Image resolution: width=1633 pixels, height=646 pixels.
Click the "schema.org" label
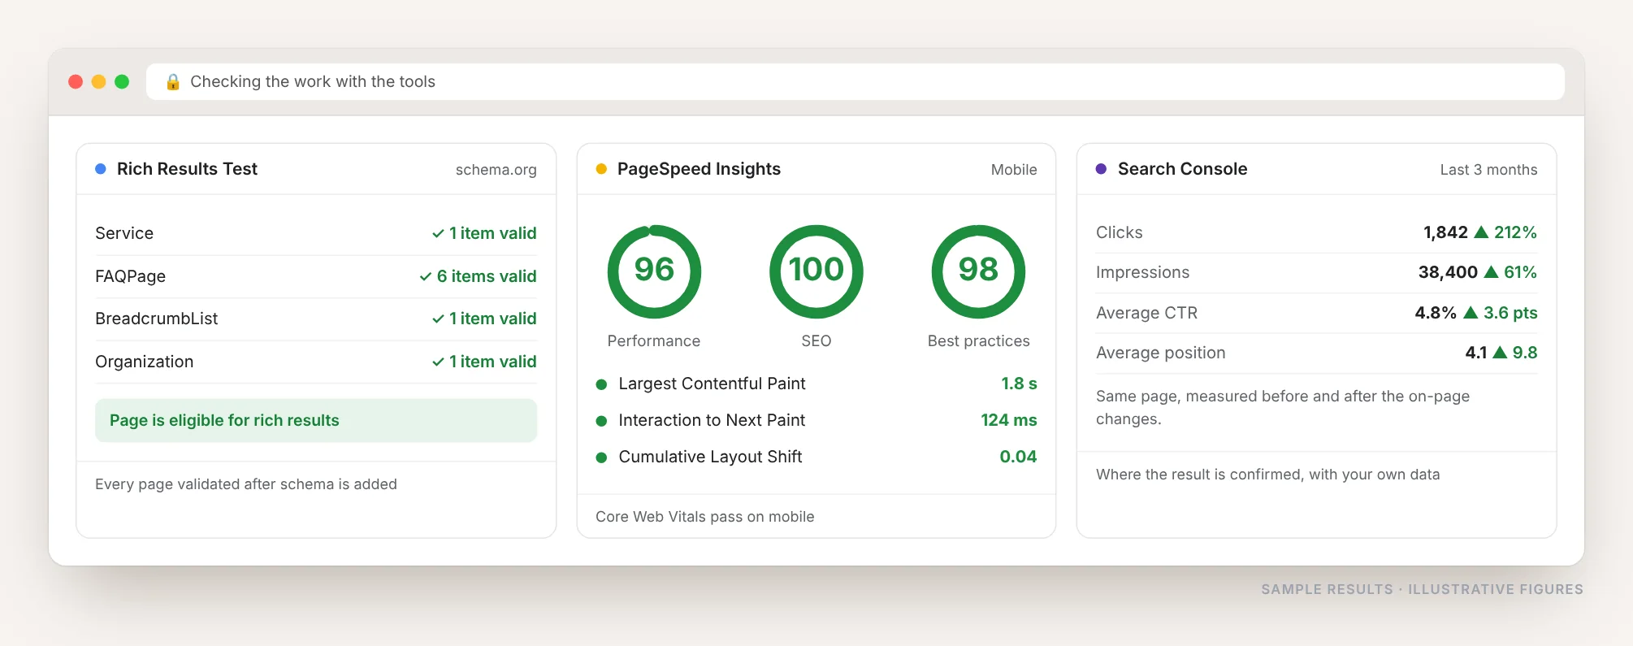[x=496, y=170]
